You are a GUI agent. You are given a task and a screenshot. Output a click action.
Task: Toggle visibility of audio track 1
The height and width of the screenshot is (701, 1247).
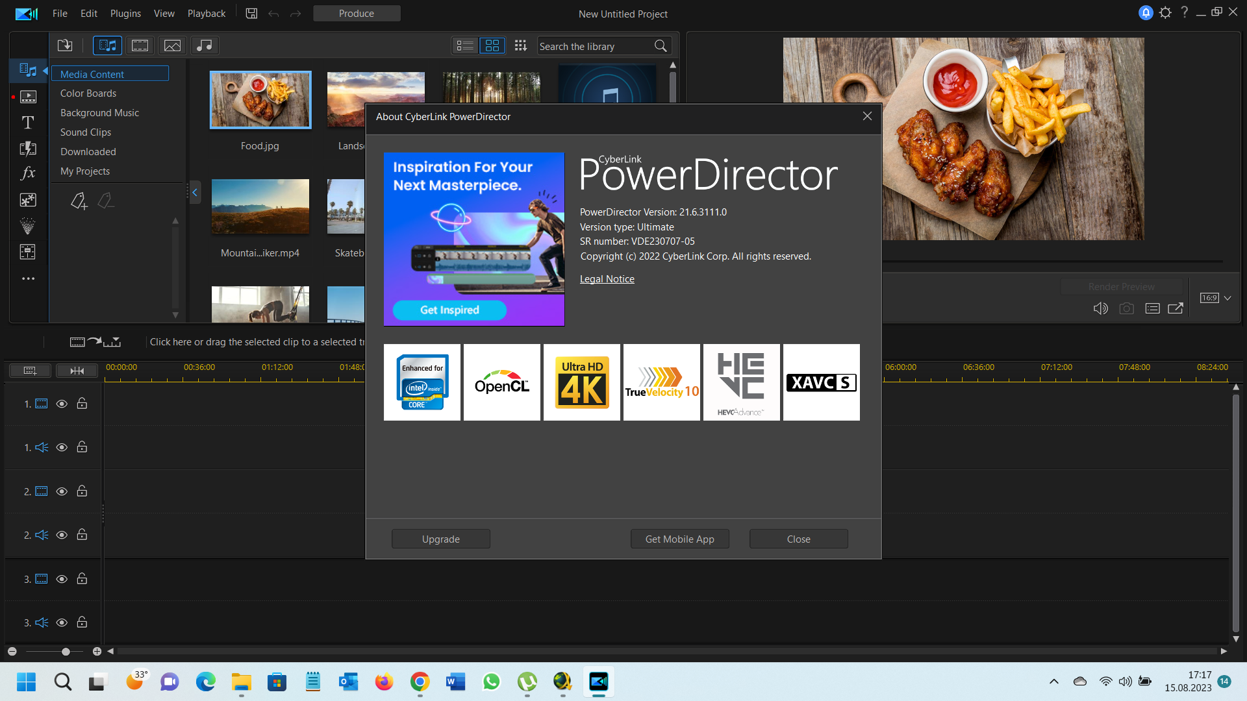(x=62, y=447)
